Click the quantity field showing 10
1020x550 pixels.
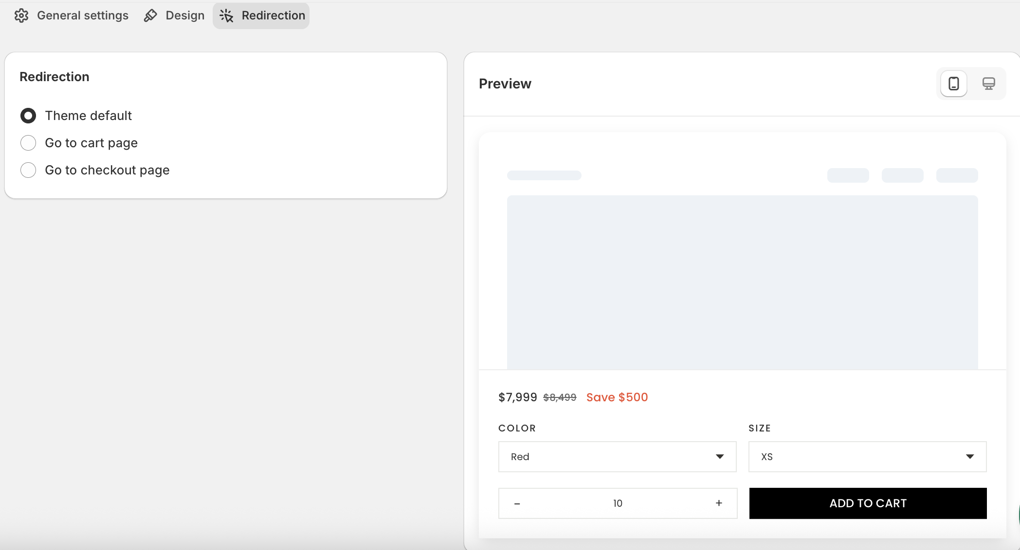tap(618, 503)
